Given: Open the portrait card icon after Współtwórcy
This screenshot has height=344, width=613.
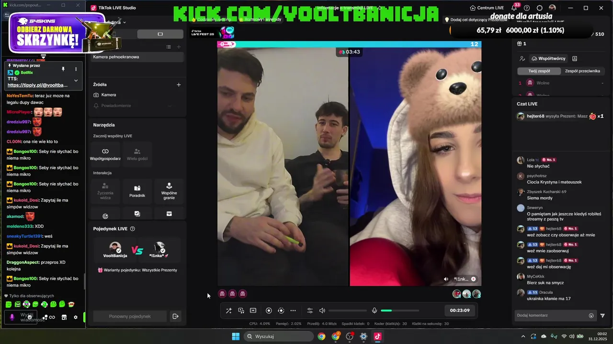Looking at the screenshot, I should [575, 58].
